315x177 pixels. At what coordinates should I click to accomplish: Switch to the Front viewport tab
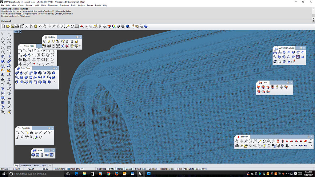(36, 166)
